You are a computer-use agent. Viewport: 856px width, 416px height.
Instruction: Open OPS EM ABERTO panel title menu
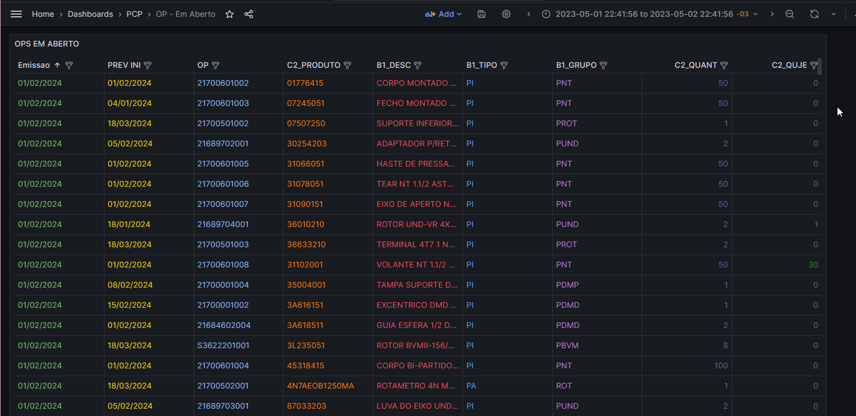click(x=47, y=44)
